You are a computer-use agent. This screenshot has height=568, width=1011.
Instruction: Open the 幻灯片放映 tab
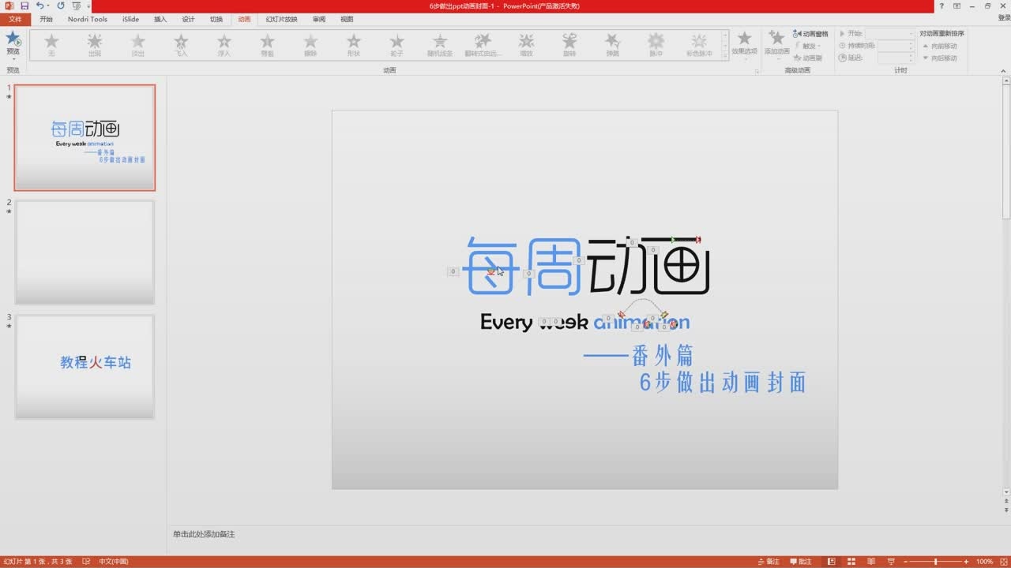(x=282, y=19)
